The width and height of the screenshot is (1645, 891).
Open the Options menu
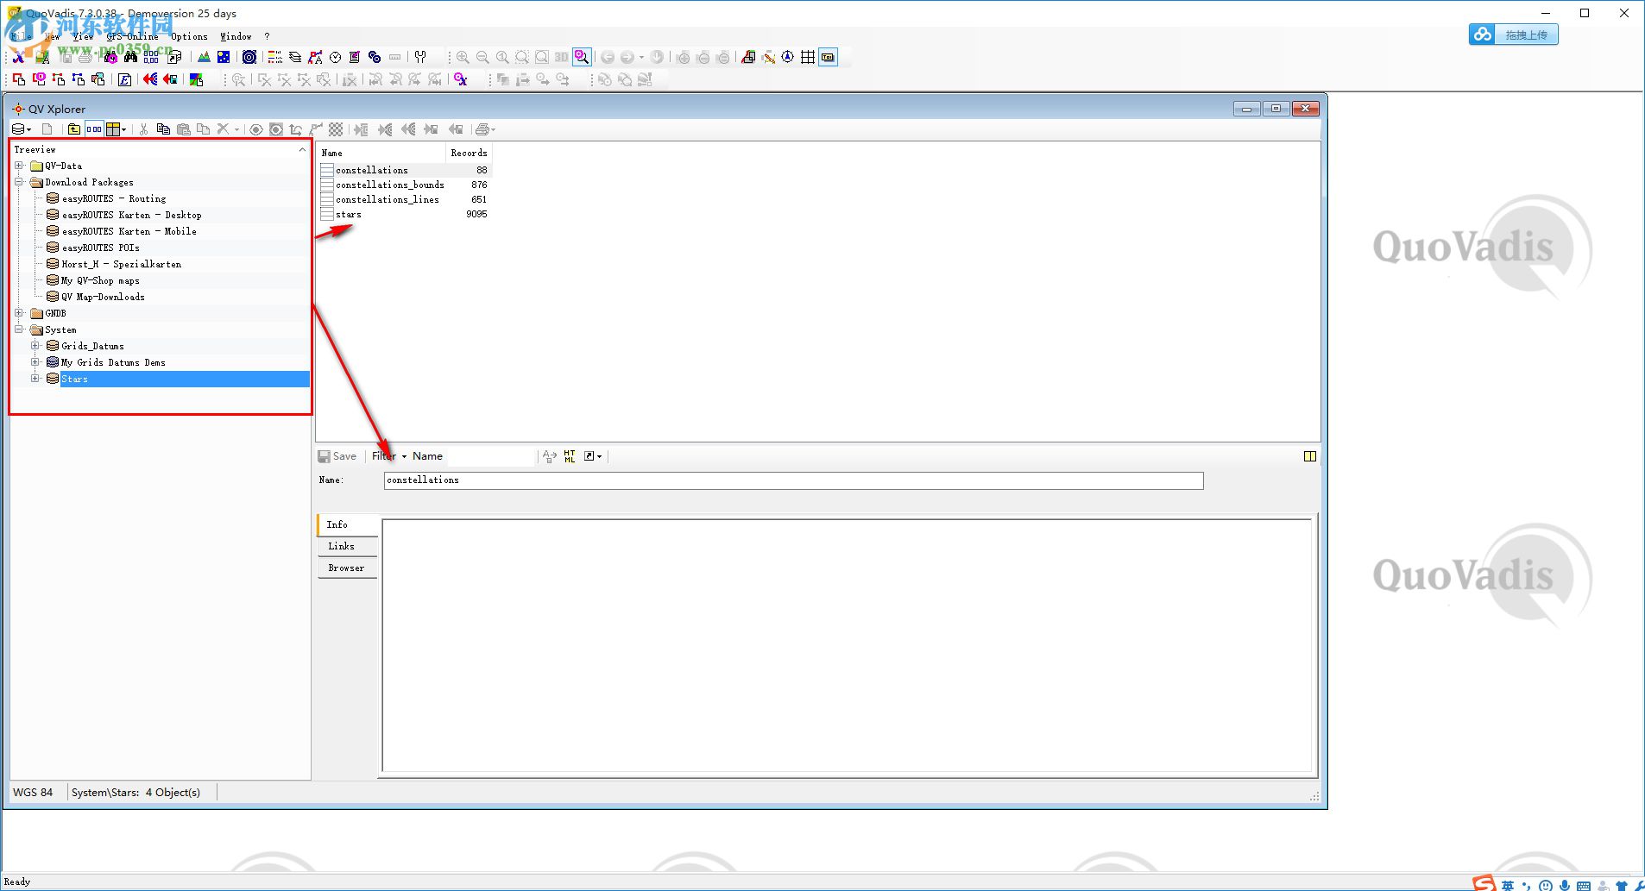(189, 36)
